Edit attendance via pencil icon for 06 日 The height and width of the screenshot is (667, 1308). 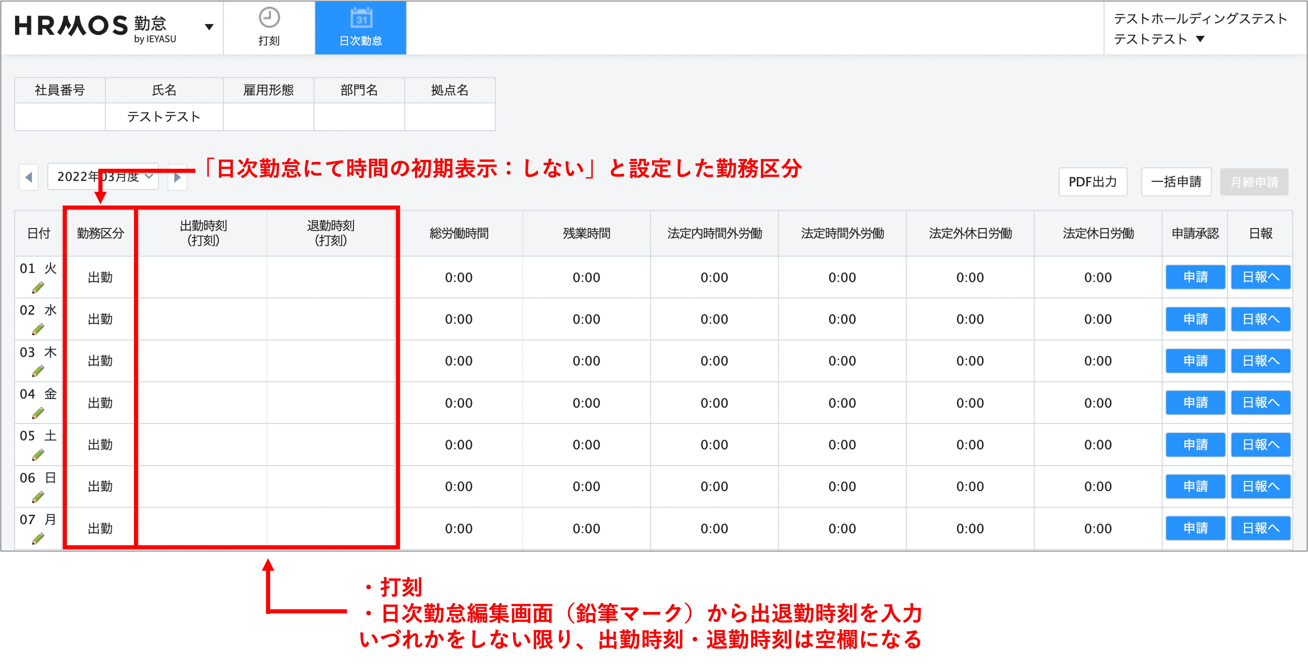(38, 497)
